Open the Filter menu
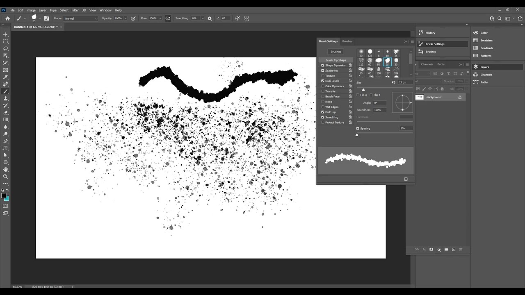The image size is (525, 295). pyautogui.click(x=75, y=10)
